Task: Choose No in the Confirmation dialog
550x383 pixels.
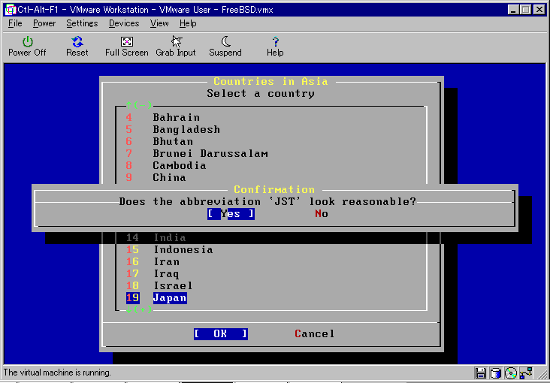Action: point(322,214)
